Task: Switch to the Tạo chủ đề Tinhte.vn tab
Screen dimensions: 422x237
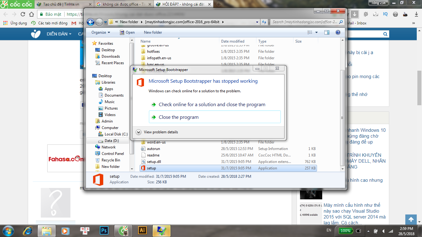Action: pyautogui.click(x=64, y=4)
